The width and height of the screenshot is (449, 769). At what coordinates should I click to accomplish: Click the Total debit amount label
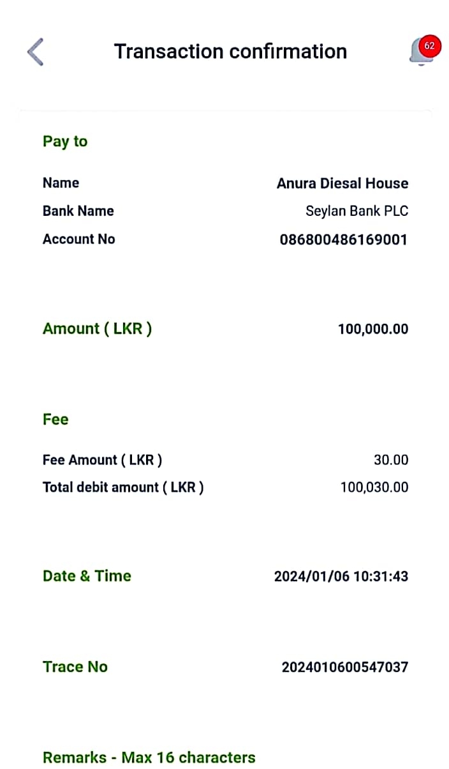[123, 487]
